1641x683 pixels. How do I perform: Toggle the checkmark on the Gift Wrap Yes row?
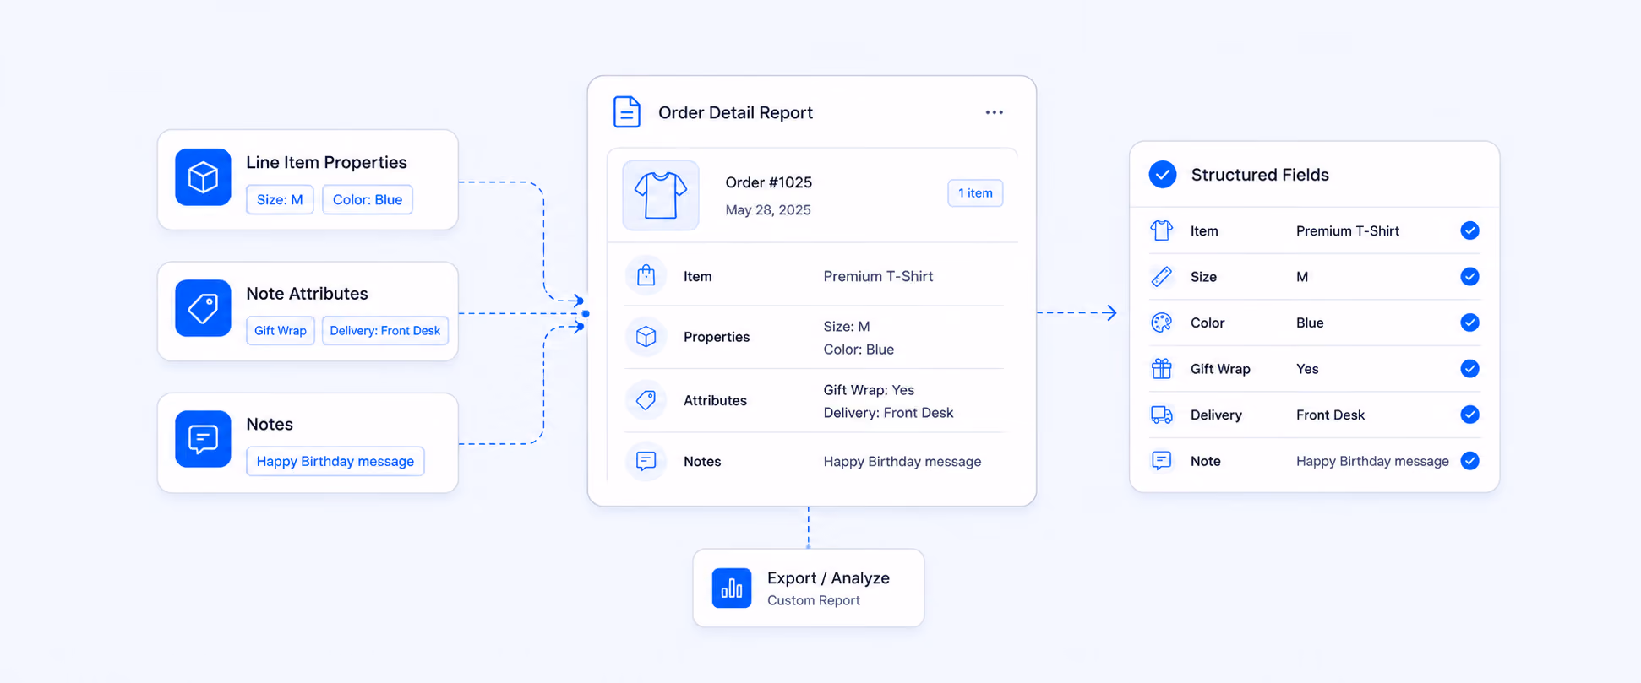point(1469,368)
